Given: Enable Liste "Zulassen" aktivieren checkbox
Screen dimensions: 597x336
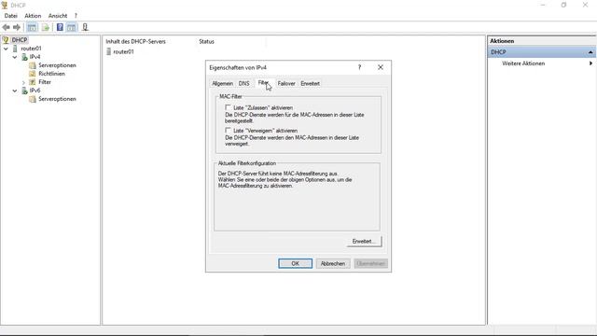Looking at the screenshot, I should pos(228,107).
